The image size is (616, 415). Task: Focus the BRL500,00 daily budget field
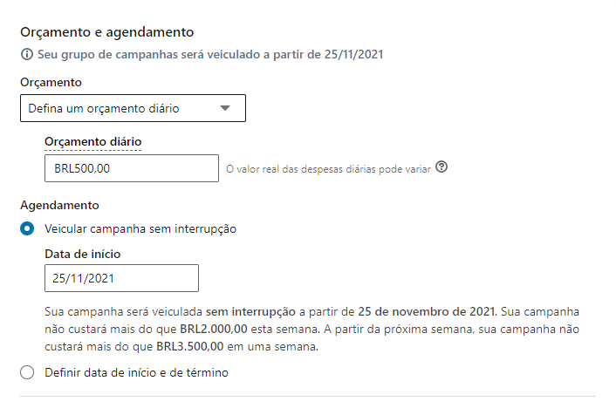tap(131, 168)
